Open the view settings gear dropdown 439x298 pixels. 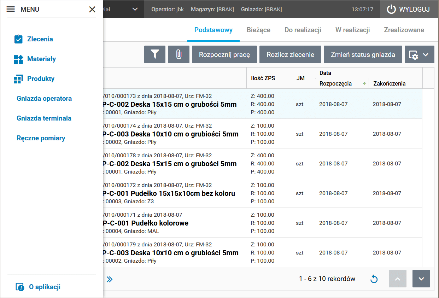click(x=420, y=54)
